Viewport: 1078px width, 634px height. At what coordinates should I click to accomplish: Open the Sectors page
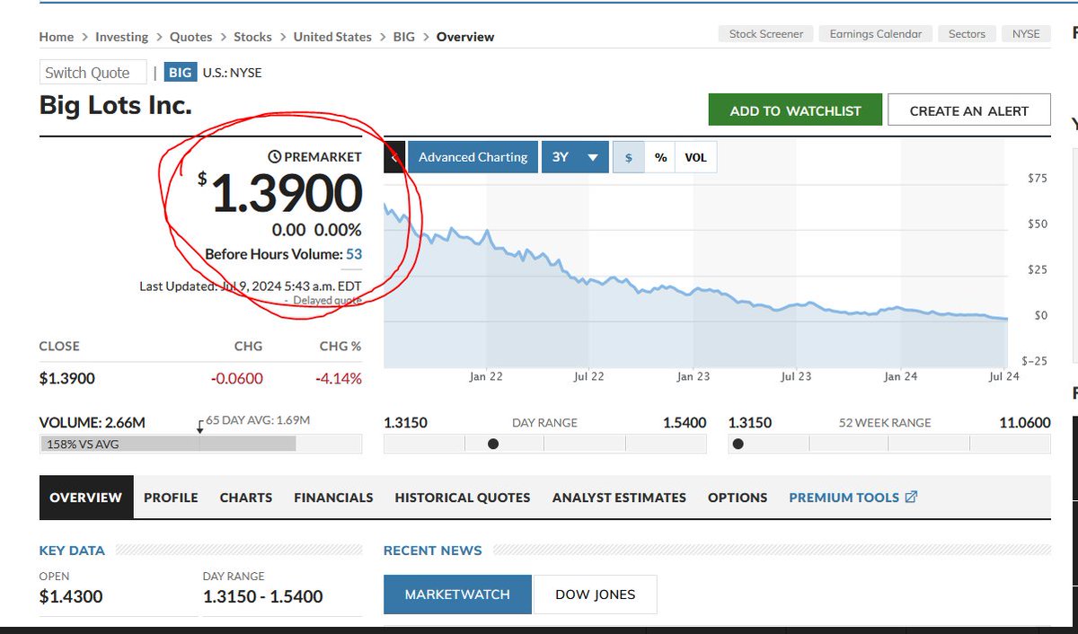coord(967,34)
